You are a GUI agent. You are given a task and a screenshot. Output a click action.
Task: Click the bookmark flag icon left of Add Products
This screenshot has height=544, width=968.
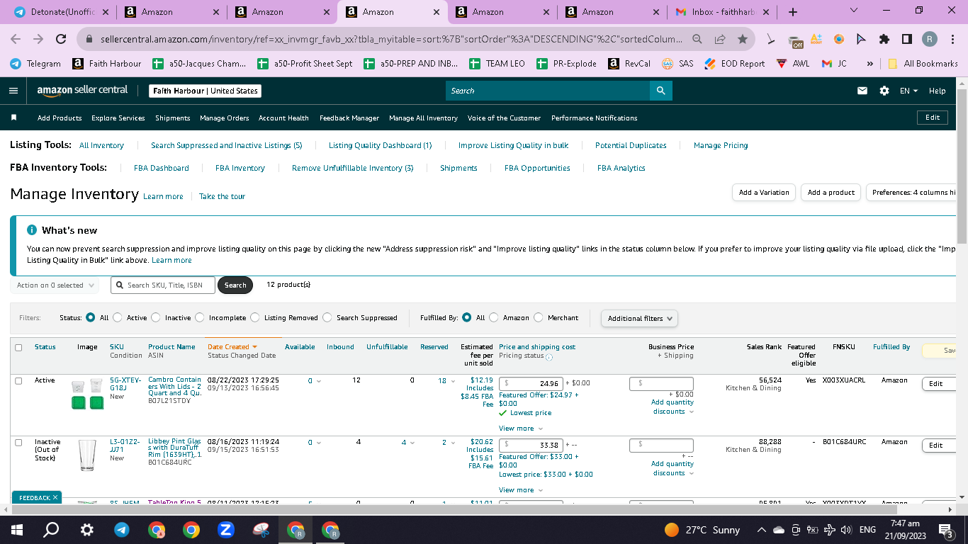[14, 118]
